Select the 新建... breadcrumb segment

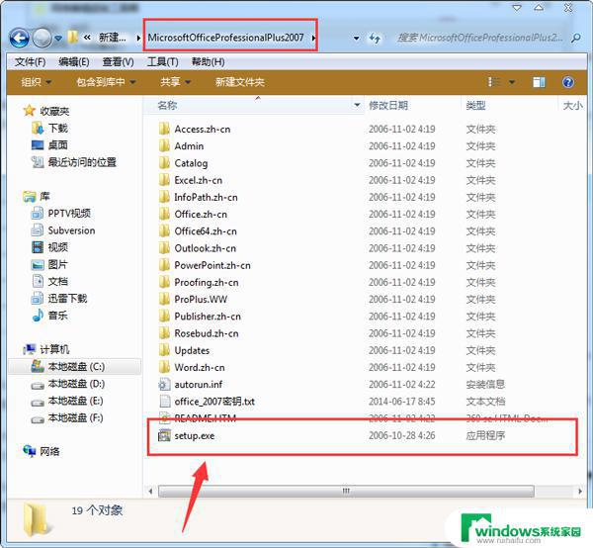point(113,38)
